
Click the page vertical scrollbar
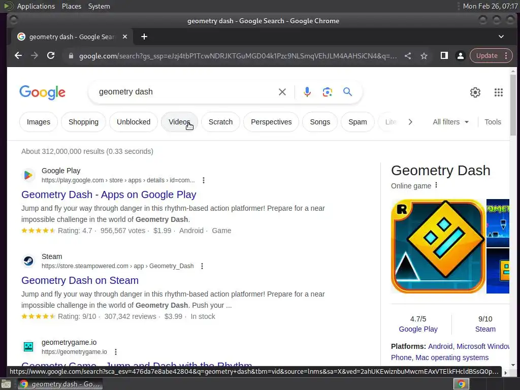pos(513,105)
